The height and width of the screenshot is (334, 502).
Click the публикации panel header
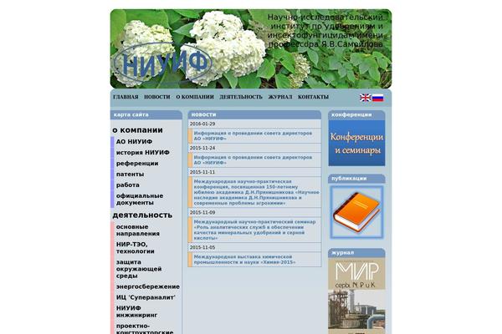tap(356, 179)
